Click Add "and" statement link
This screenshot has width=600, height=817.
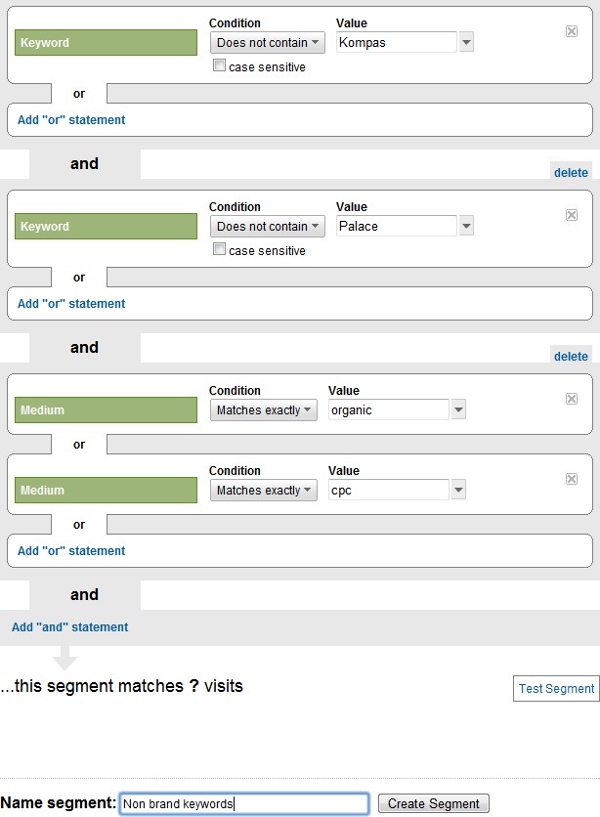(69, 627)
